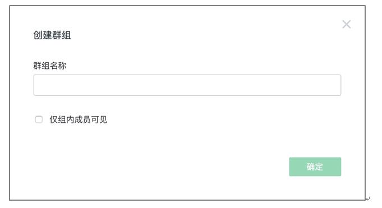Click the 创建群组 dialog title

pos(52,35)
